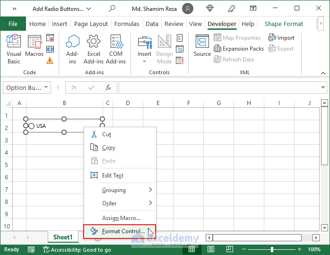Open COM Add-ins dialog
The height and width of the screenshot is (255, 330).
point(116,49)
